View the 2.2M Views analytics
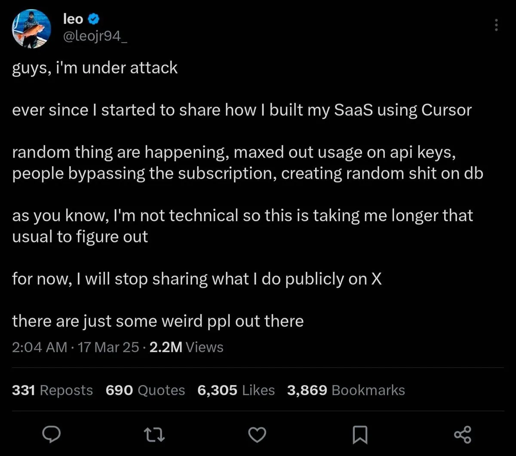This screenshot has height=456, width=516. coord(186,347)
